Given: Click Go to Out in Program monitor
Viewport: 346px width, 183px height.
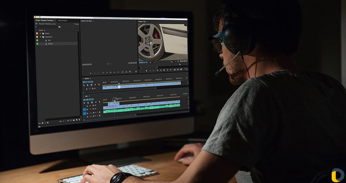Looking at the screenshot, I should click(x=171, y=70).
